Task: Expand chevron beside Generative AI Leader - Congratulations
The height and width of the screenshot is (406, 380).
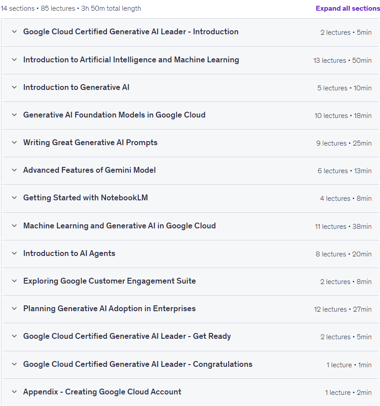Action: pyautogui.click(x=15, y=364)
